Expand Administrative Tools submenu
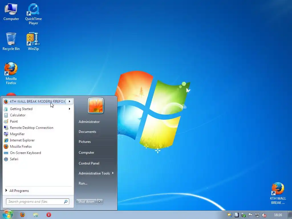Screen dimensions: 292x219 [96, 173]
